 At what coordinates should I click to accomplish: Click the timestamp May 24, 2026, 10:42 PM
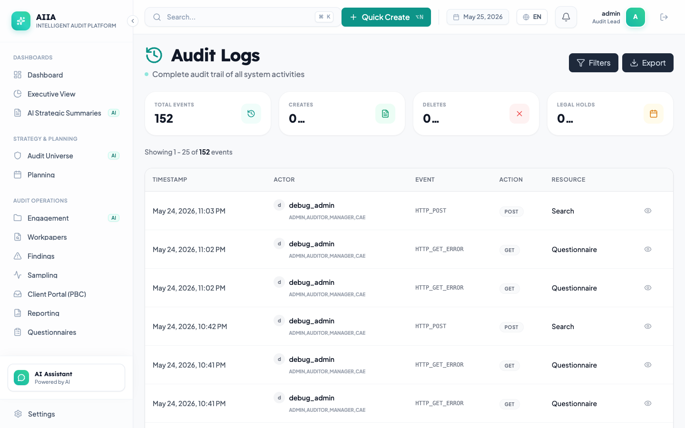[190, 327]
